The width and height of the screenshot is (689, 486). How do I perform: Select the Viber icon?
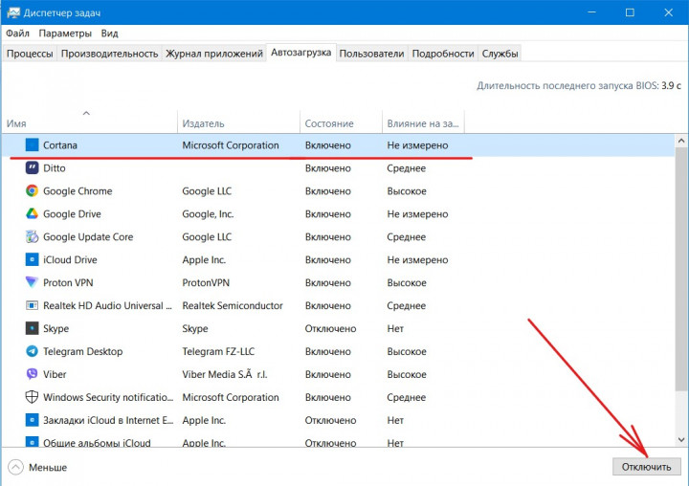[x=32, y=375]
